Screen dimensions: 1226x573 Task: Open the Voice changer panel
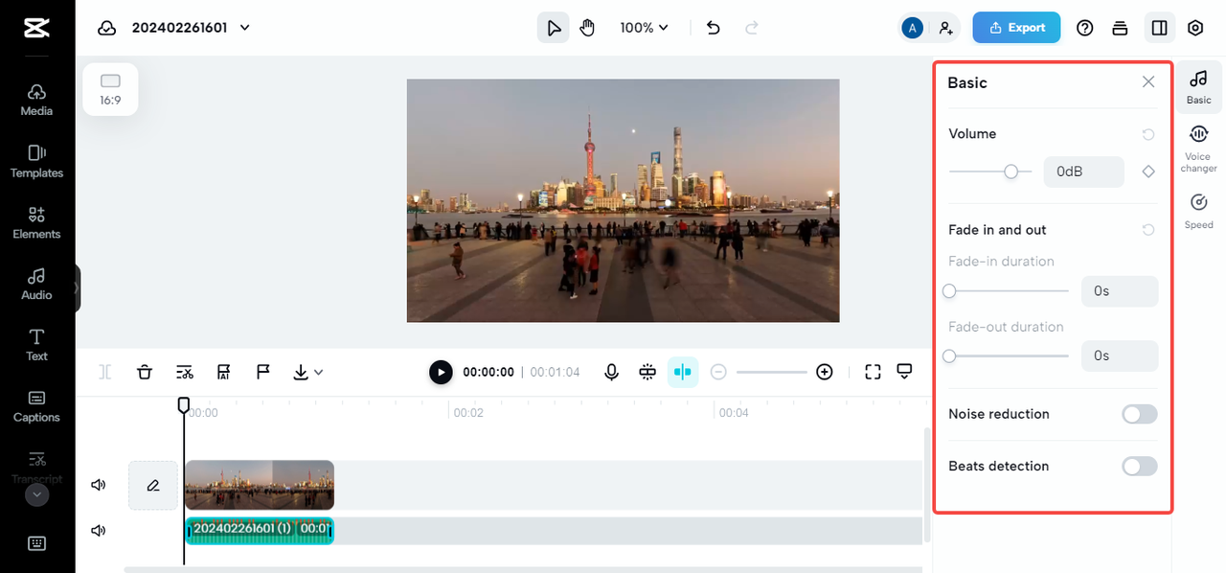pos(1198,149)
